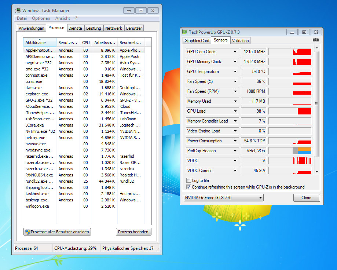Image resolution: width=337 pixels, height=270 pixels.
Task: Open the Fan Speed (RPM) dropdown arrow
Action: pyautogui.click(x=235, y=91)
